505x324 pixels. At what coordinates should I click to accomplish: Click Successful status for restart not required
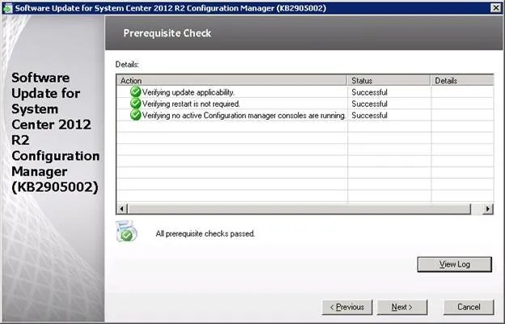(x=369, y=104)
